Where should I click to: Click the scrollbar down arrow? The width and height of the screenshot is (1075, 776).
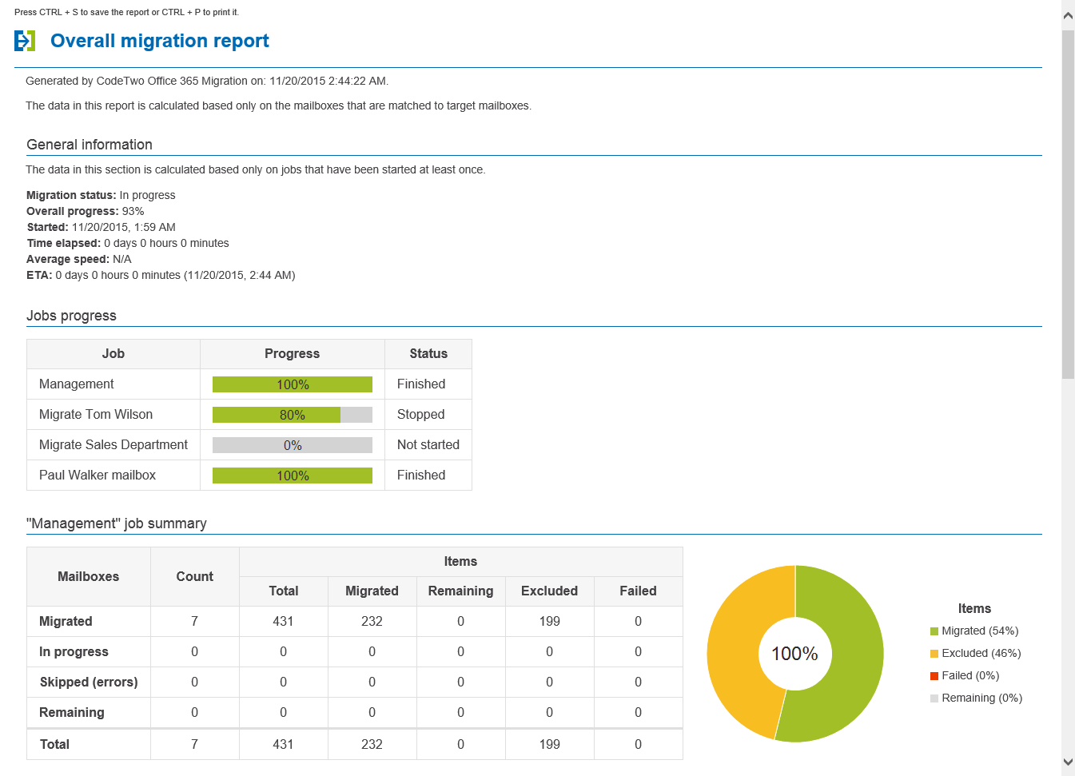click(1068, 761)
